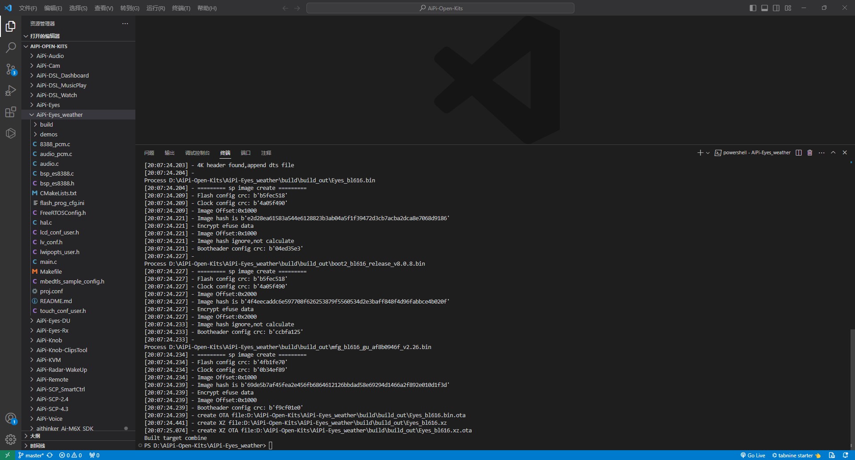This screenshot has width=855, height=460.
Task: Expand the AiPi-Knob-ClipsTool folder
Action: tap(78, 350)
